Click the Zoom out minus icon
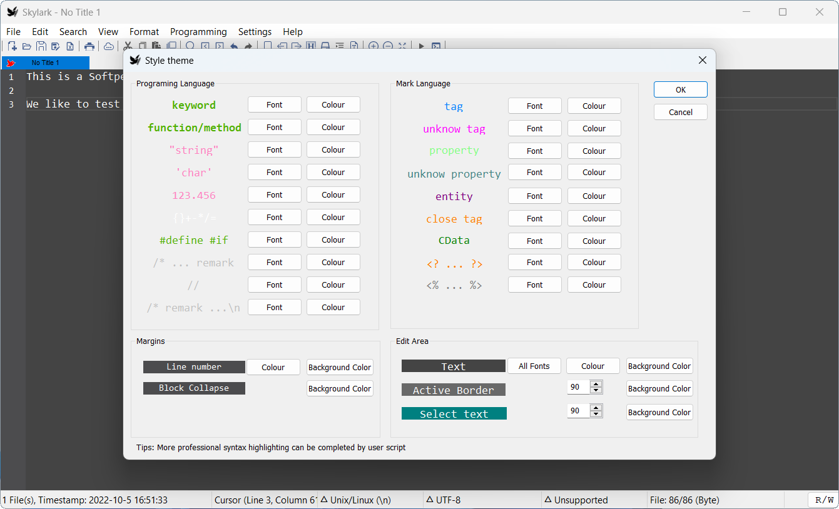The width and height of the screenshot is (839, 509). point(388,46)
